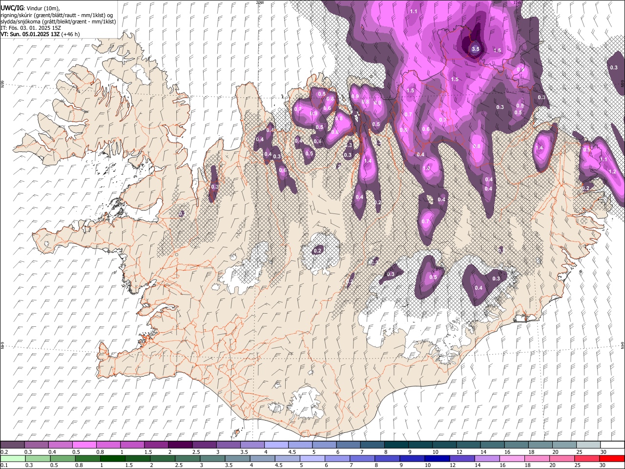Click the 3.5 peak snowfall value on the map

click(476, 49)
